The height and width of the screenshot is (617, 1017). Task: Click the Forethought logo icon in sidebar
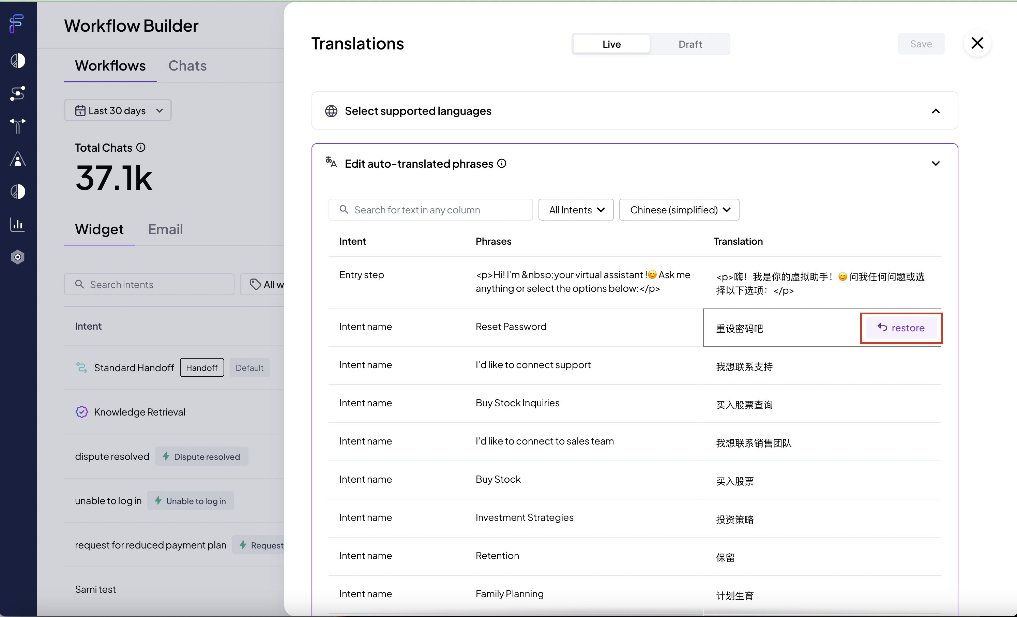click(x=17, y=23)
